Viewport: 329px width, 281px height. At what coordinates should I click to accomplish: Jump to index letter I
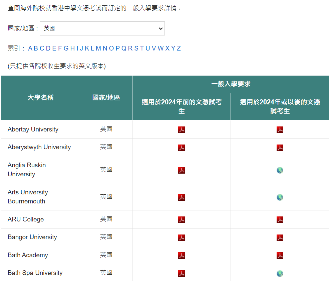point(77,49)
